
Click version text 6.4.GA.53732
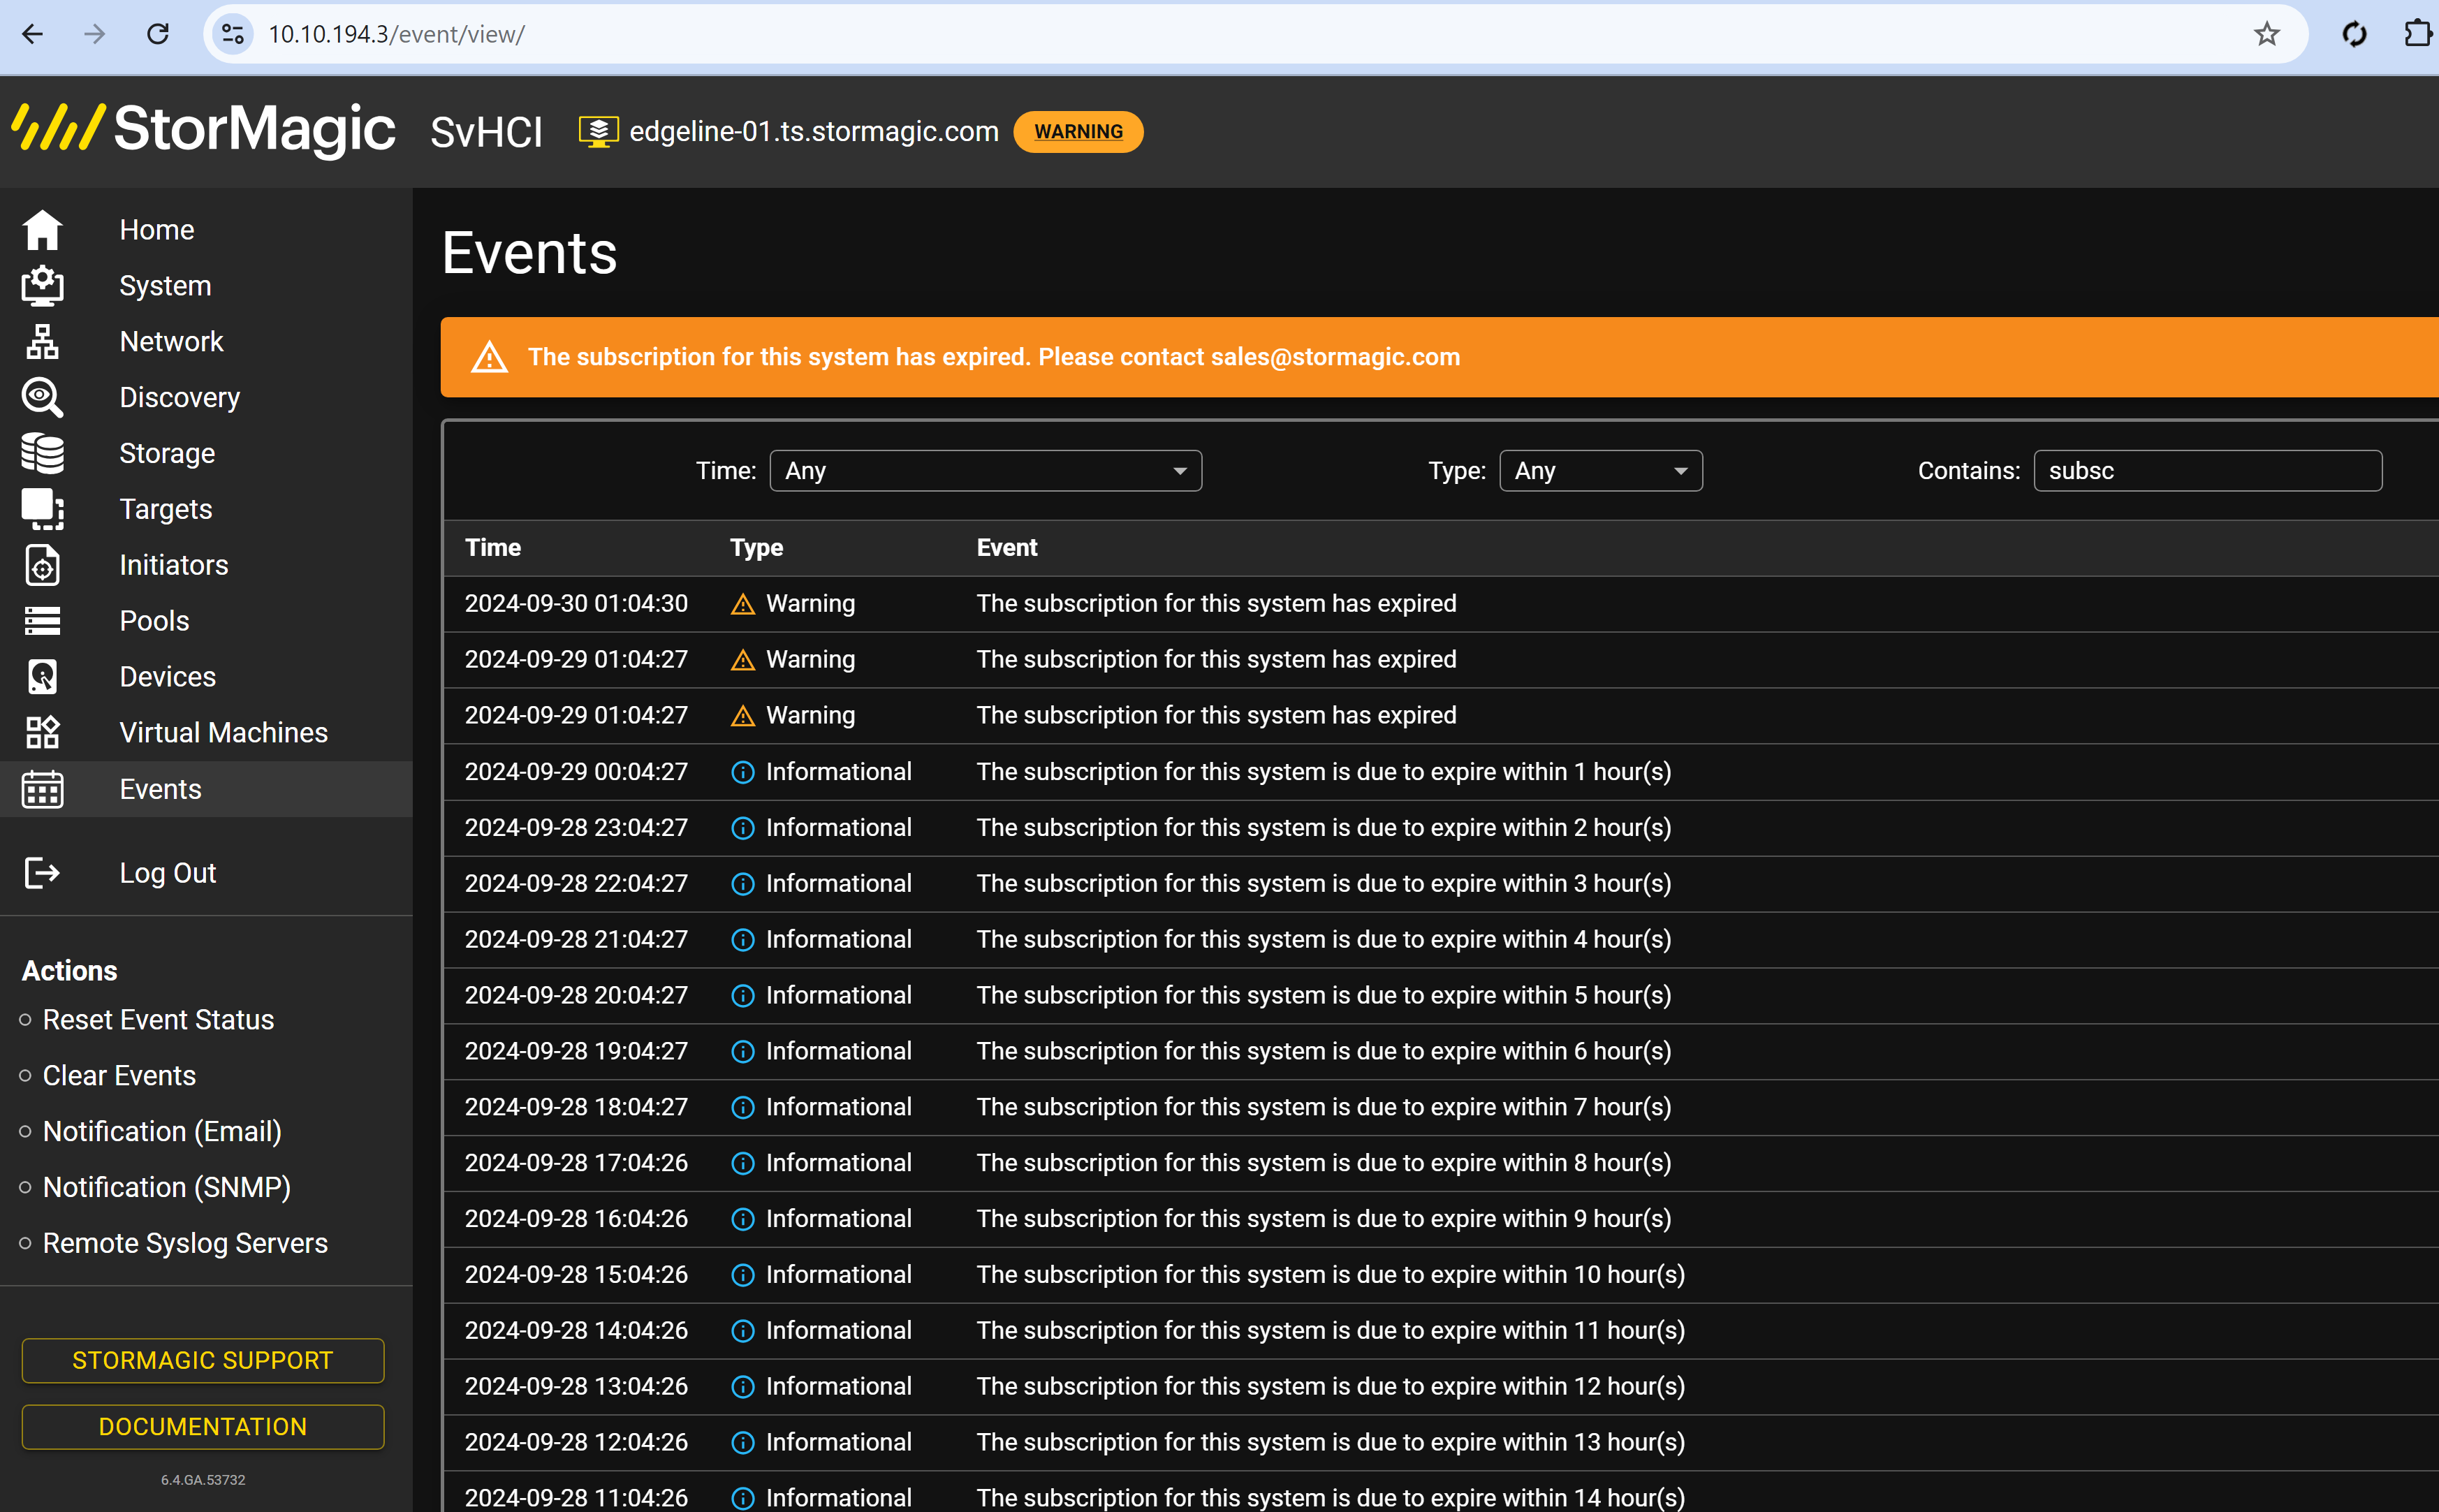pos(203,1480)
